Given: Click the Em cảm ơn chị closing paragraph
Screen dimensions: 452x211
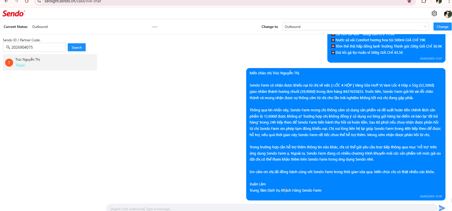Looking at the screenshot, I should (342, 172).
